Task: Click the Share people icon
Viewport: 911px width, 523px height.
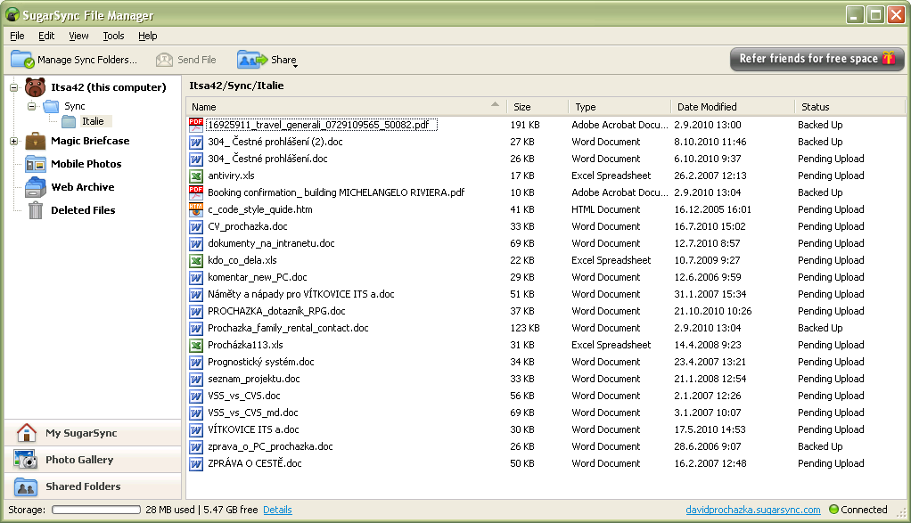Action: [x=252, y=59]
